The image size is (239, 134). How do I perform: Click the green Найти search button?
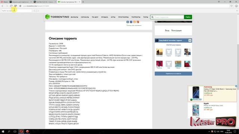[x=188, y=17]
